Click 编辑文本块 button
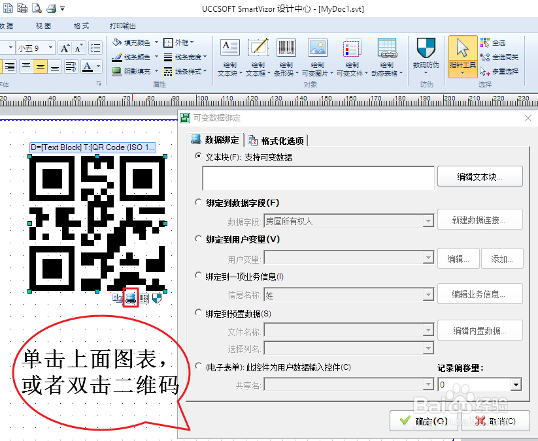538x441 pixels. coord(480,176)
